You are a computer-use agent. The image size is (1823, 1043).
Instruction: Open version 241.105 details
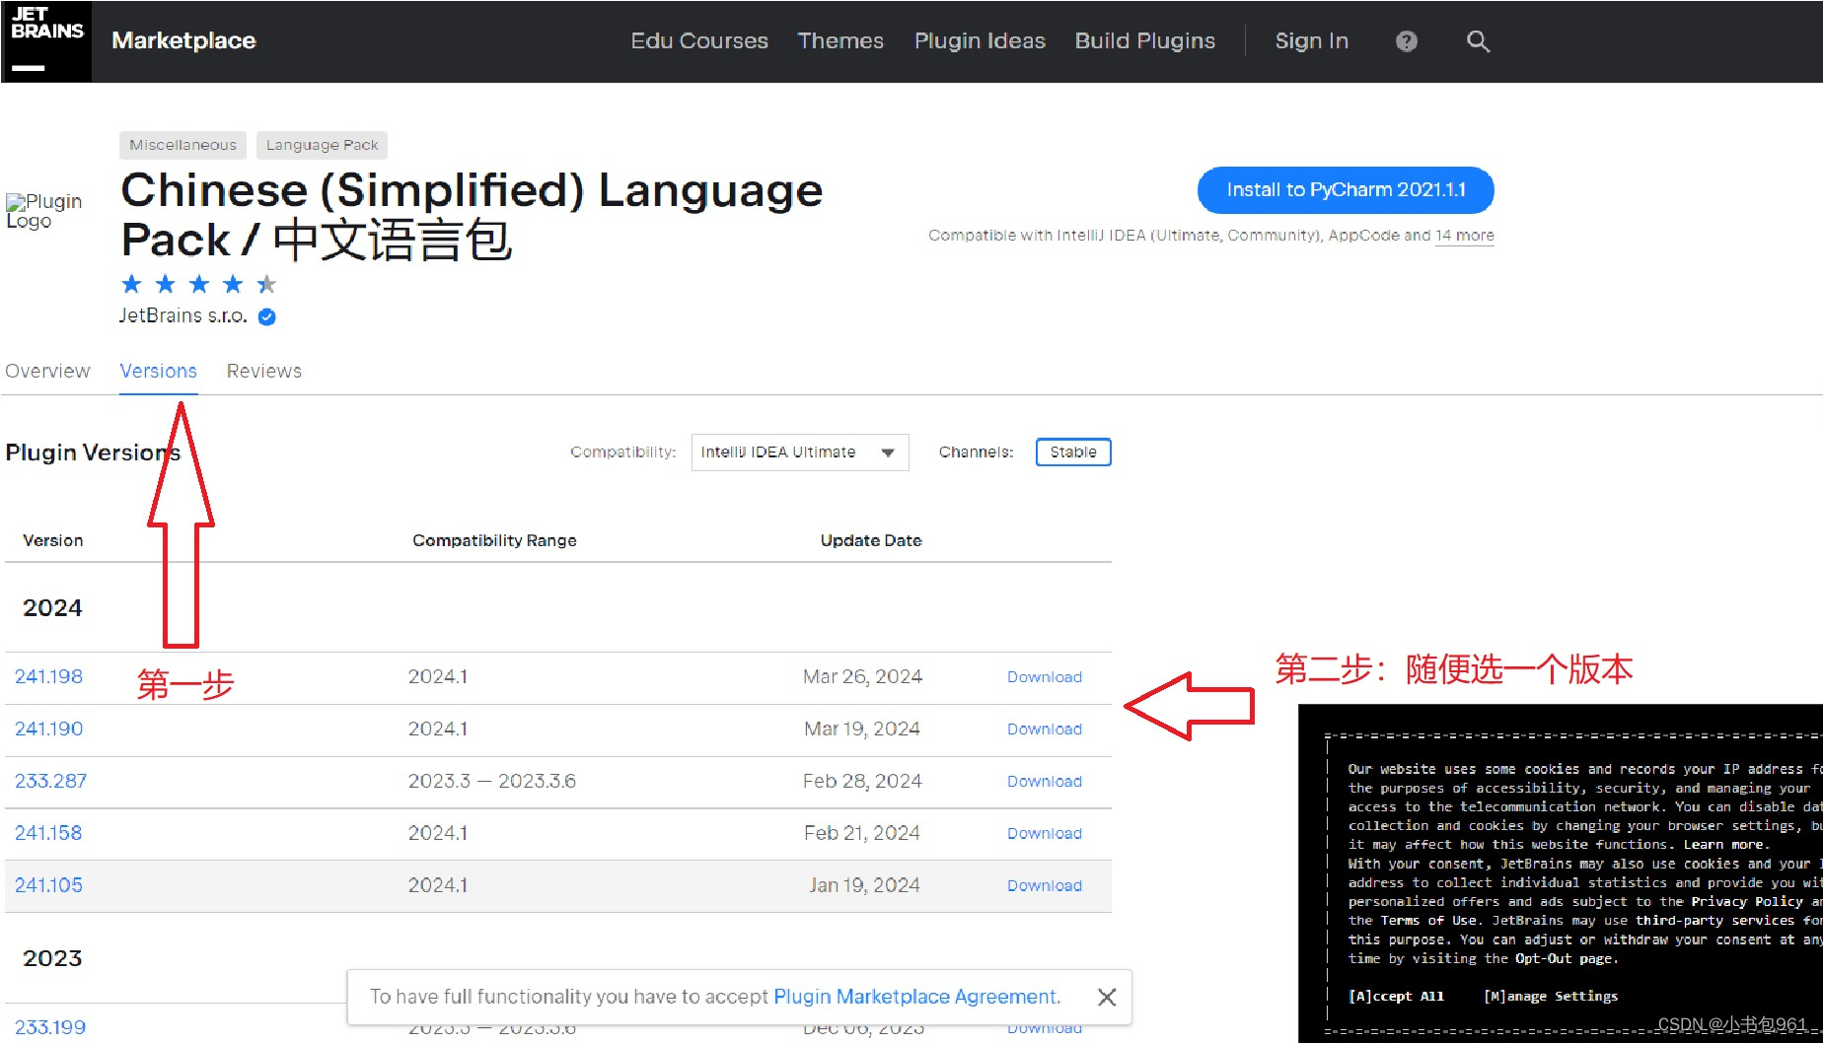pos(48,886)
